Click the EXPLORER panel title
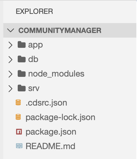Image resolution: width=137 pixels, height=159 pixels. (x=34, y=11)
